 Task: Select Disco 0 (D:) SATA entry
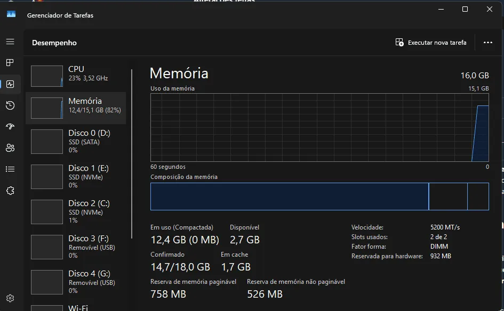pyautogui.click(x=76, y=141)
